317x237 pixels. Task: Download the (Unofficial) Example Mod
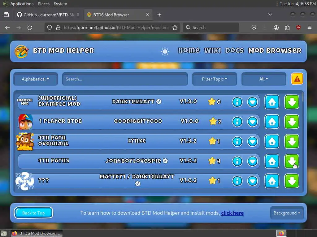tap(292, 102)
